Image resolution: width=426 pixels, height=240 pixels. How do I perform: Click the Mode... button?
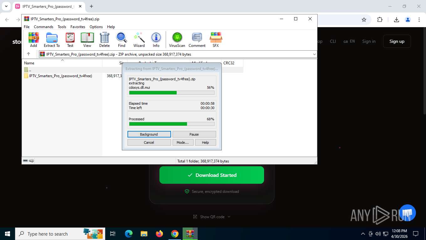click(x=183, y=142)
